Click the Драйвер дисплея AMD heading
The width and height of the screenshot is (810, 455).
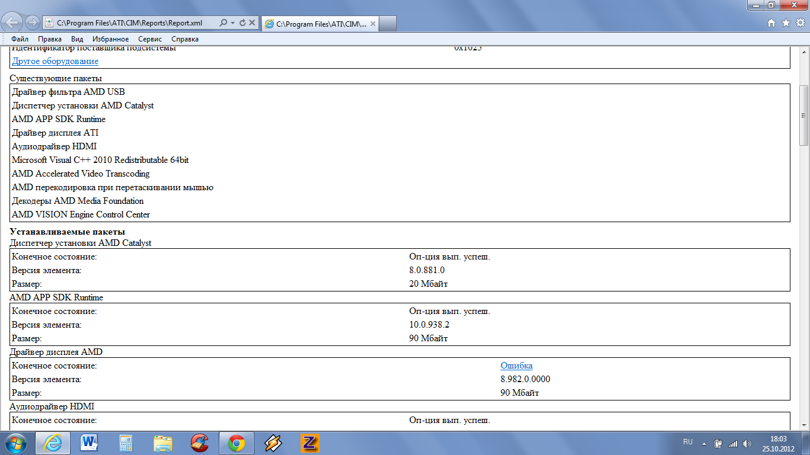coord(56,352)
